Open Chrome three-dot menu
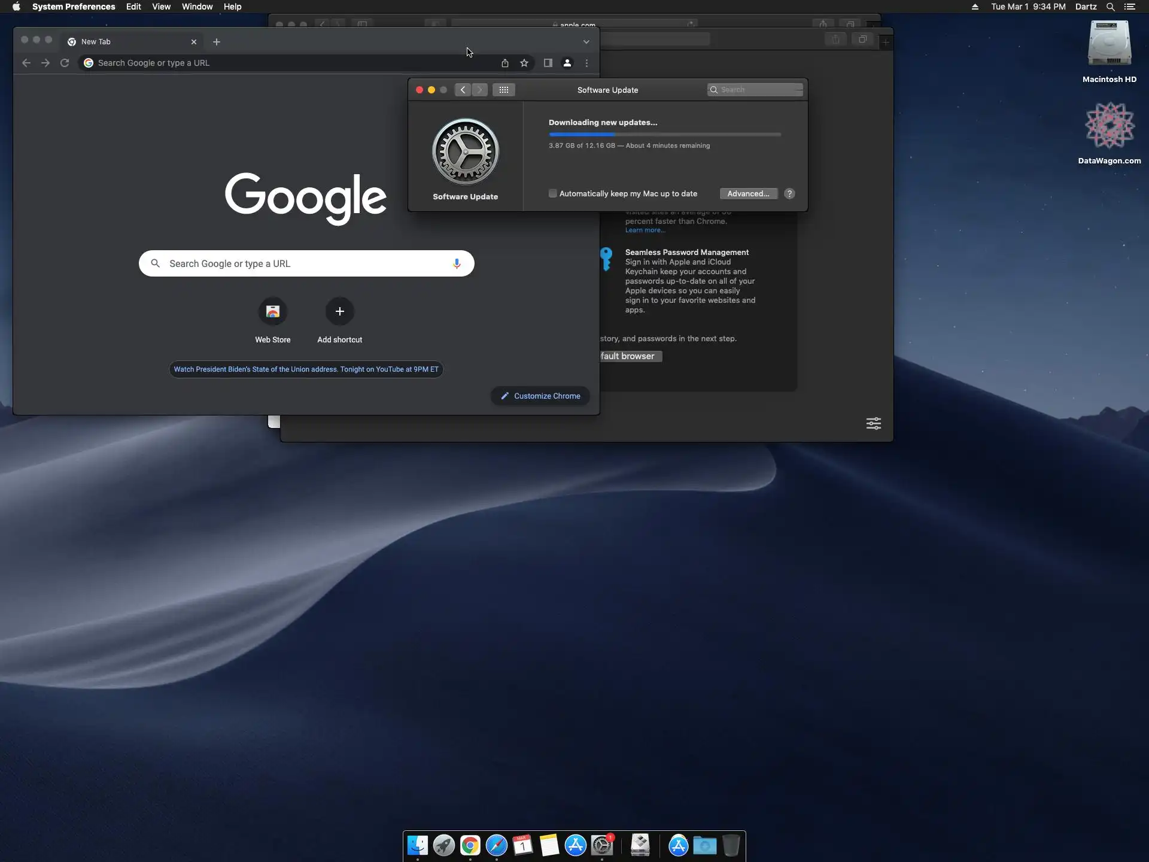 click(x=586, y=63)
